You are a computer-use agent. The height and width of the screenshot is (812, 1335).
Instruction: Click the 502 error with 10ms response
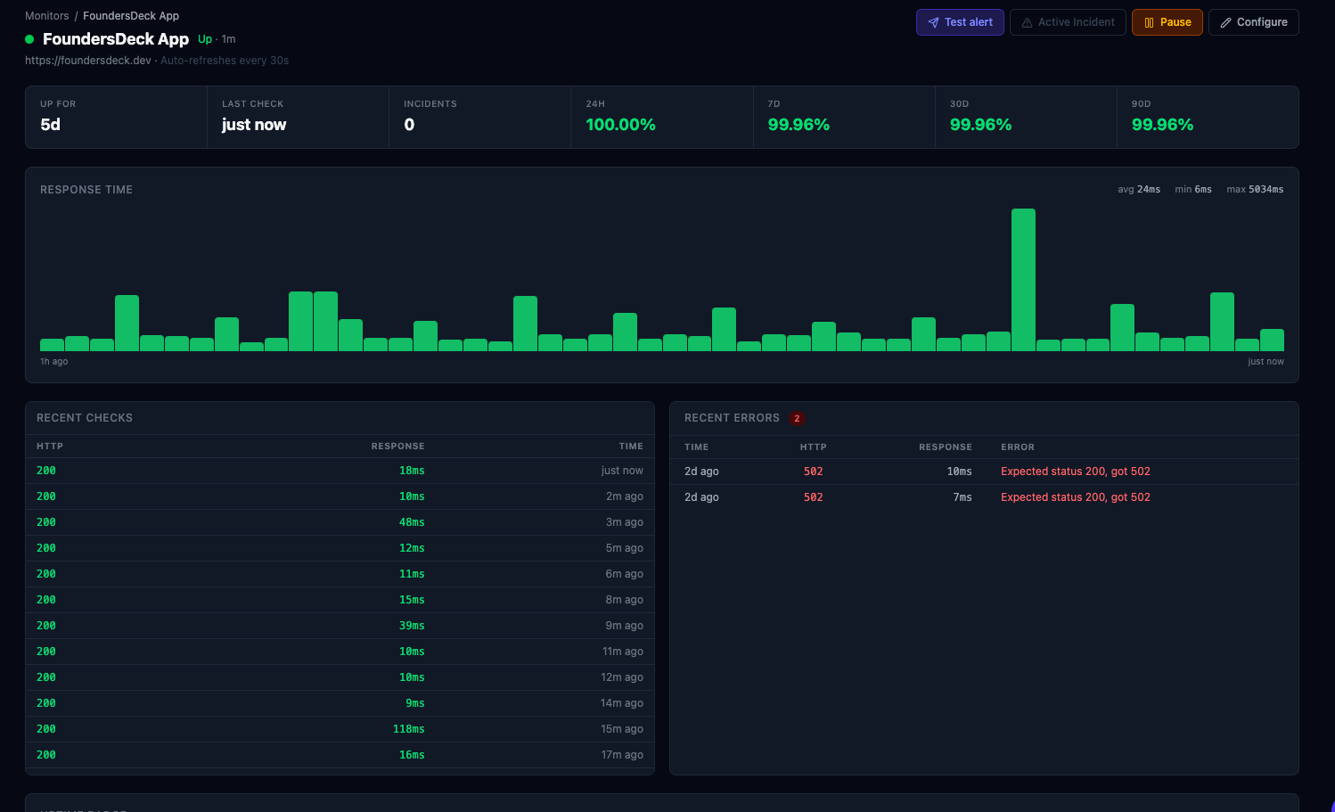click(984, 472)
